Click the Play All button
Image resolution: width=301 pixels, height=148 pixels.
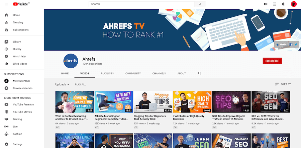click(80, 84)
